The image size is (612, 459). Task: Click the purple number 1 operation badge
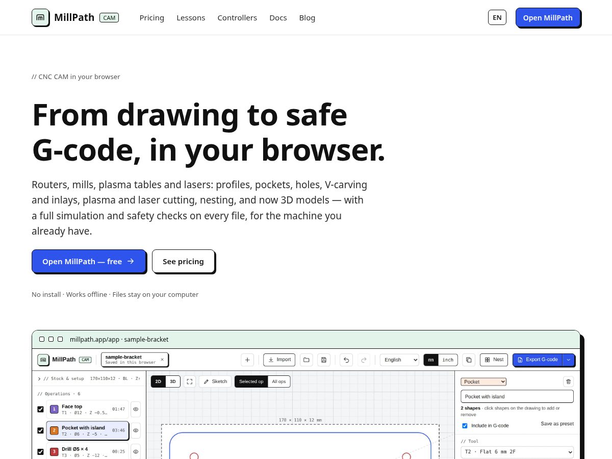pos(54,409)
